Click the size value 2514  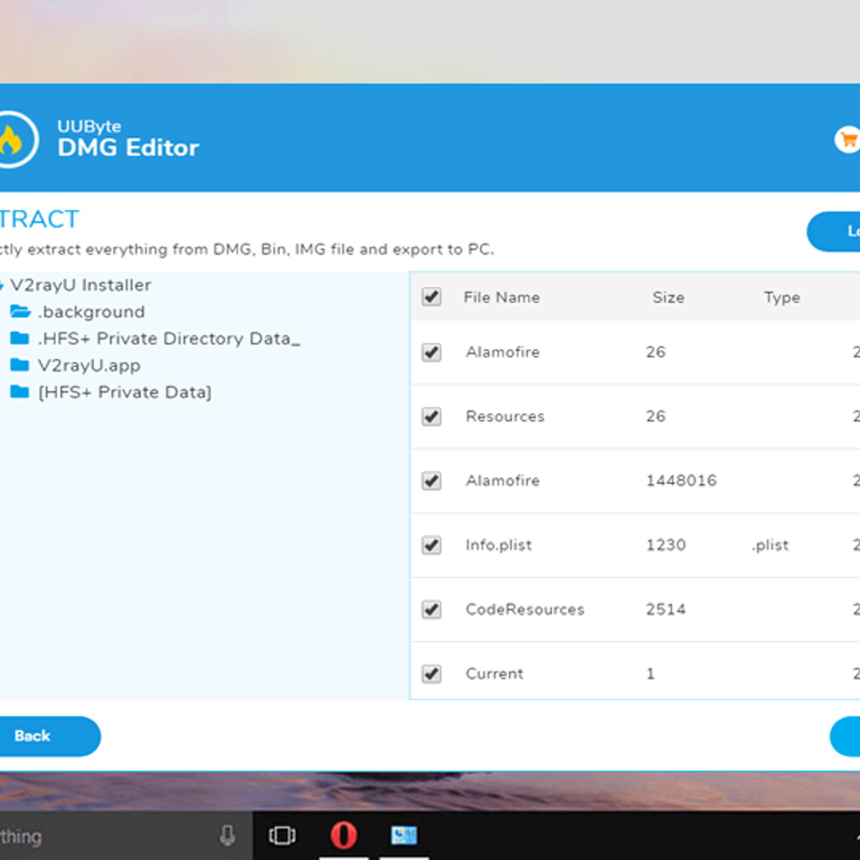pyautogui.click(x=665, y=609)
